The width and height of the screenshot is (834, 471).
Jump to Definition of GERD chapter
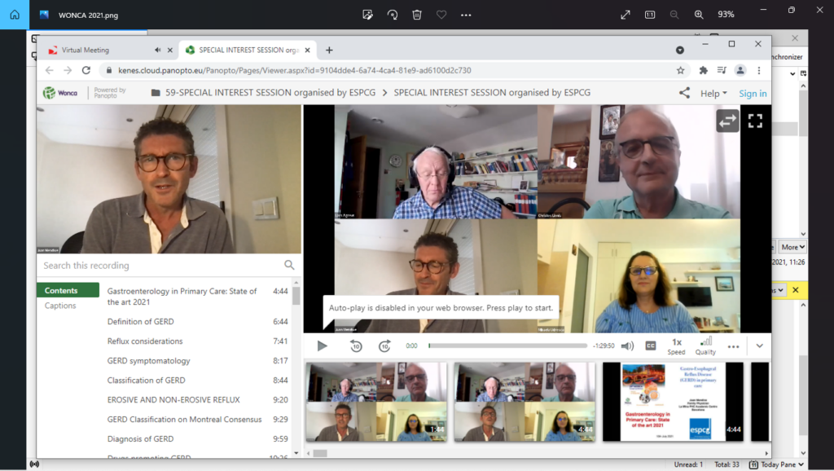pyautogui.click(x=197, y=321)
